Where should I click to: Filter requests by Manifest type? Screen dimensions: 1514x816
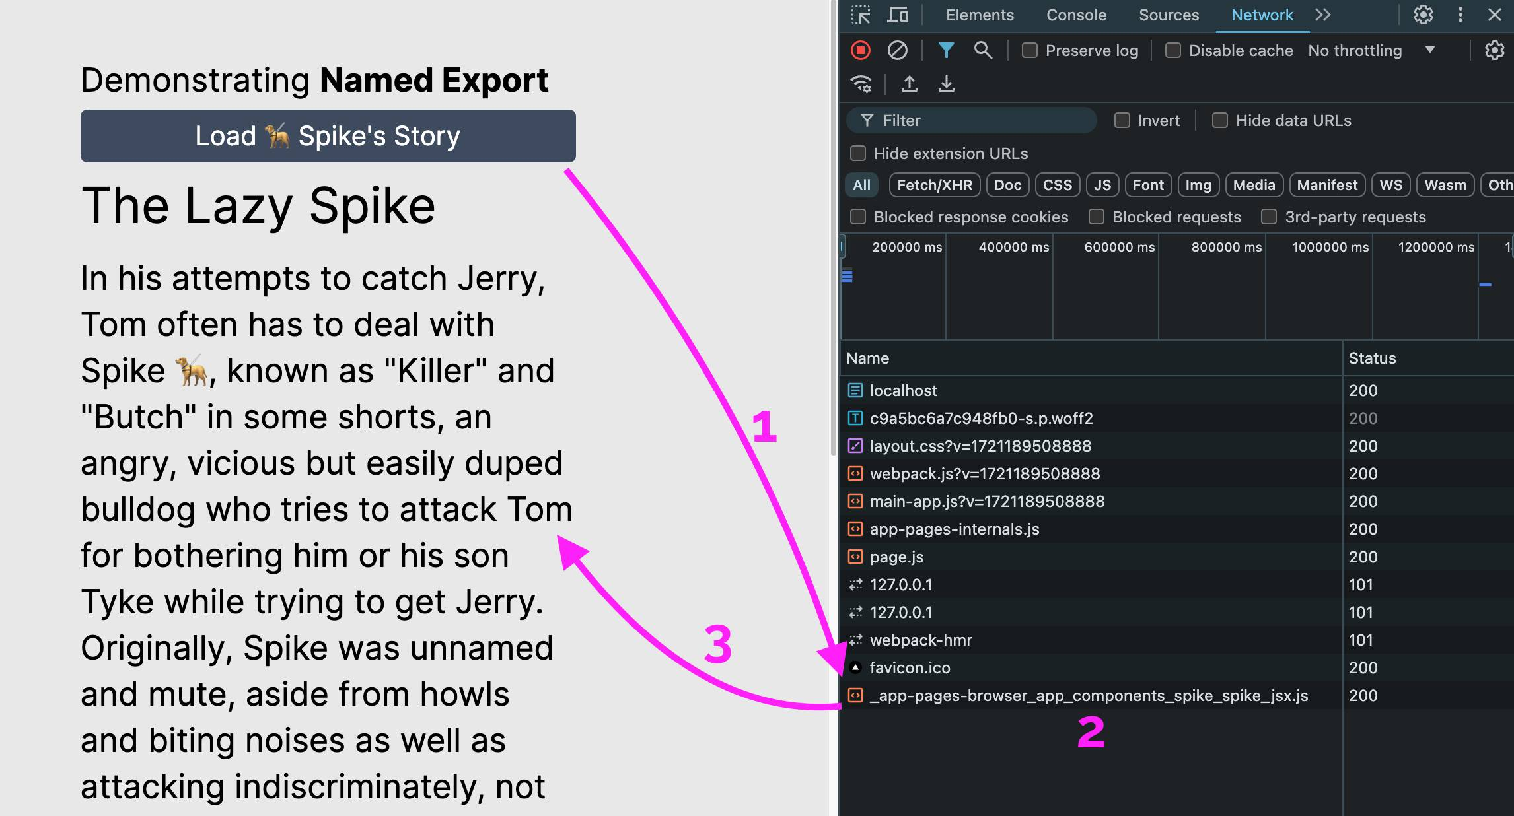click(x=1327, y=185)
